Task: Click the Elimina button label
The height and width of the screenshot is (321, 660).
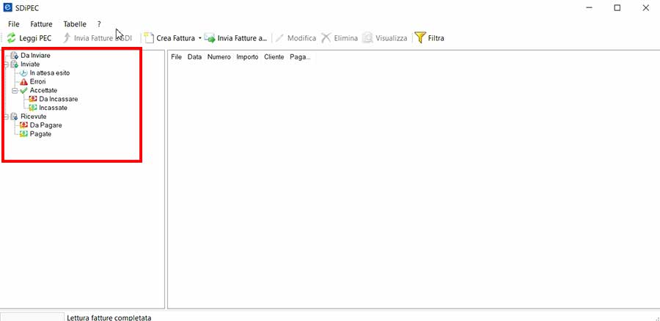Action: (346, 38)
